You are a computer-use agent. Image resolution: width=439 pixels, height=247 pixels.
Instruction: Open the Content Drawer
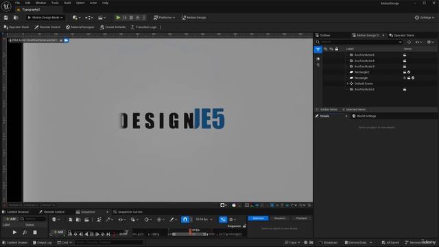pyautogui.click(x=15, y=242)
